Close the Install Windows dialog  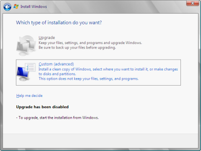tap(193, 3)
